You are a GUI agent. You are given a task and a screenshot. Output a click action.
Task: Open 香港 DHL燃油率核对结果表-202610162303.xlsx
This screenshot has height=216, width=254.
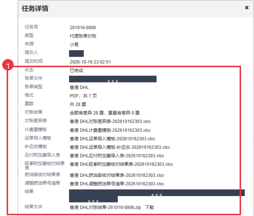coord(117,175)
